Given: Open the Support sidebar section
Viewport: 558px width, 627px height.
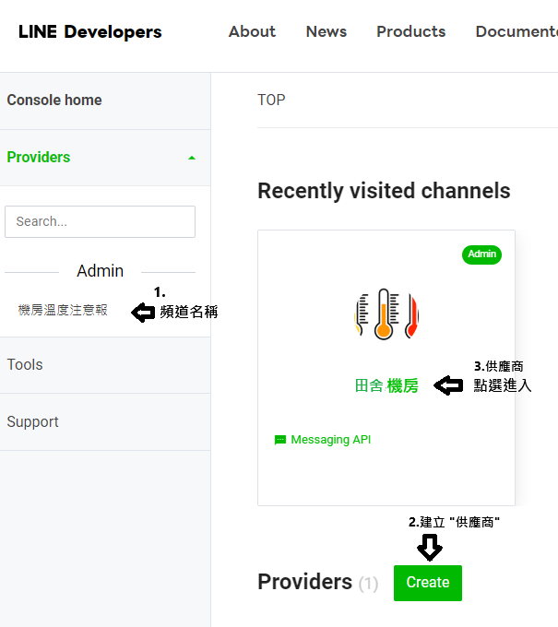Looking at the screenshot, I should [x=33, y=422].
